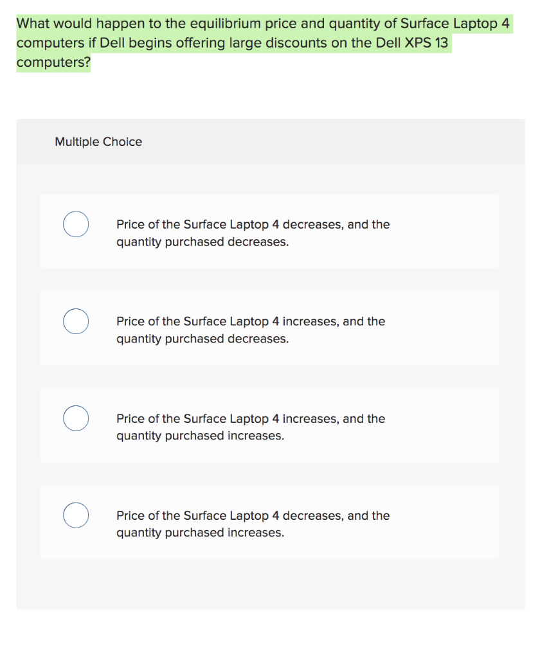Select radio button for price increases, quantity increases

click(x=76, y=418)
